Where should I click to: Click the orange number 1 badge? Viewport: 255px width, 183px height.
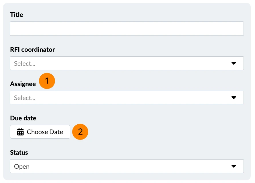point(47,81)
